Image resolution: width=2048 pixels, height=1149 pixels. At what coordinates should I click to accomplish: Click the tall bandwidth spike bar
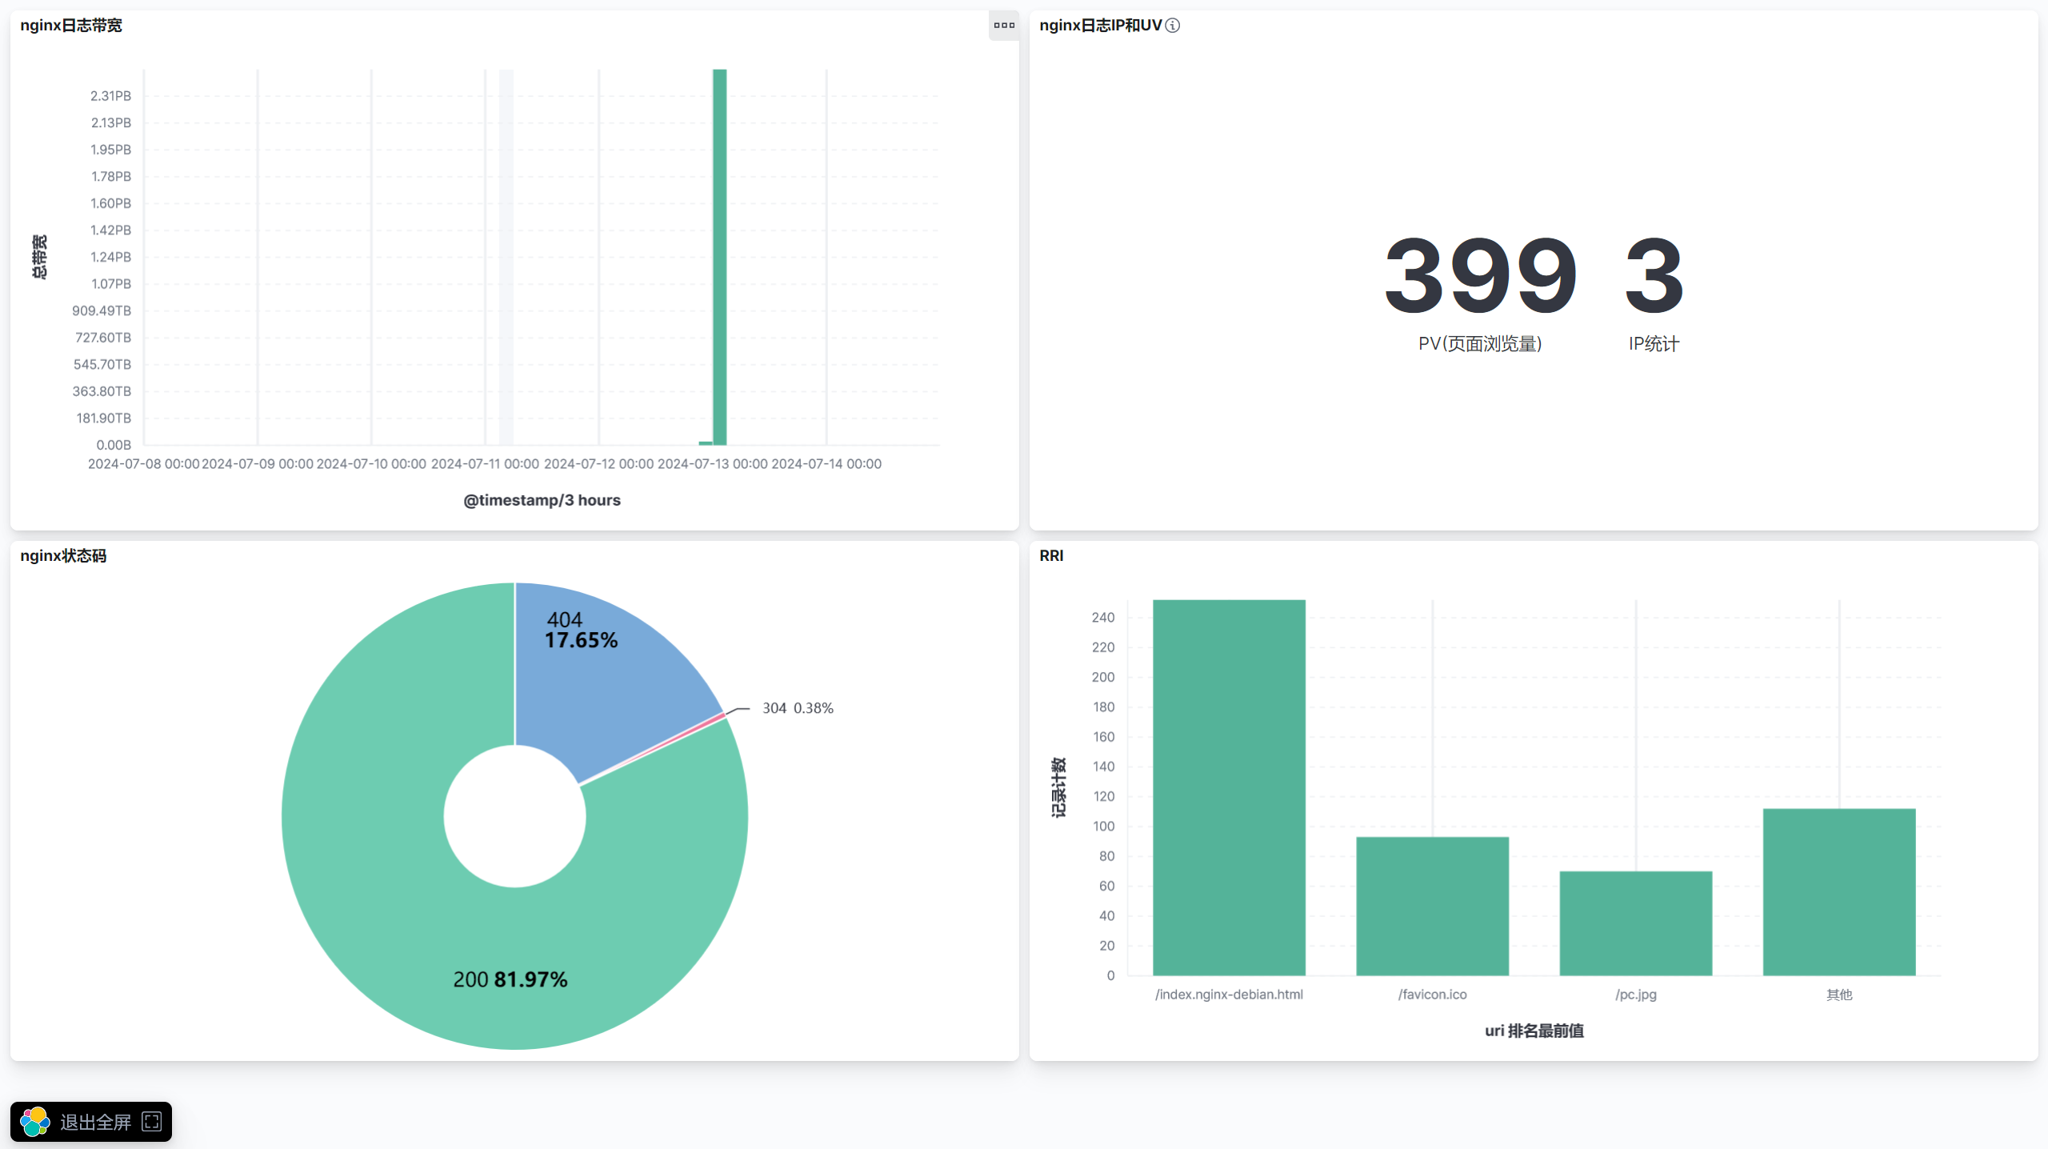tap(720, 256)
